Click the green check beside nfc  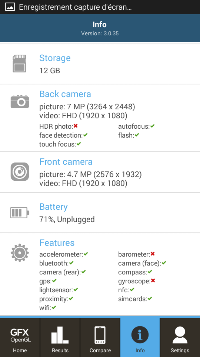point(132,290)
